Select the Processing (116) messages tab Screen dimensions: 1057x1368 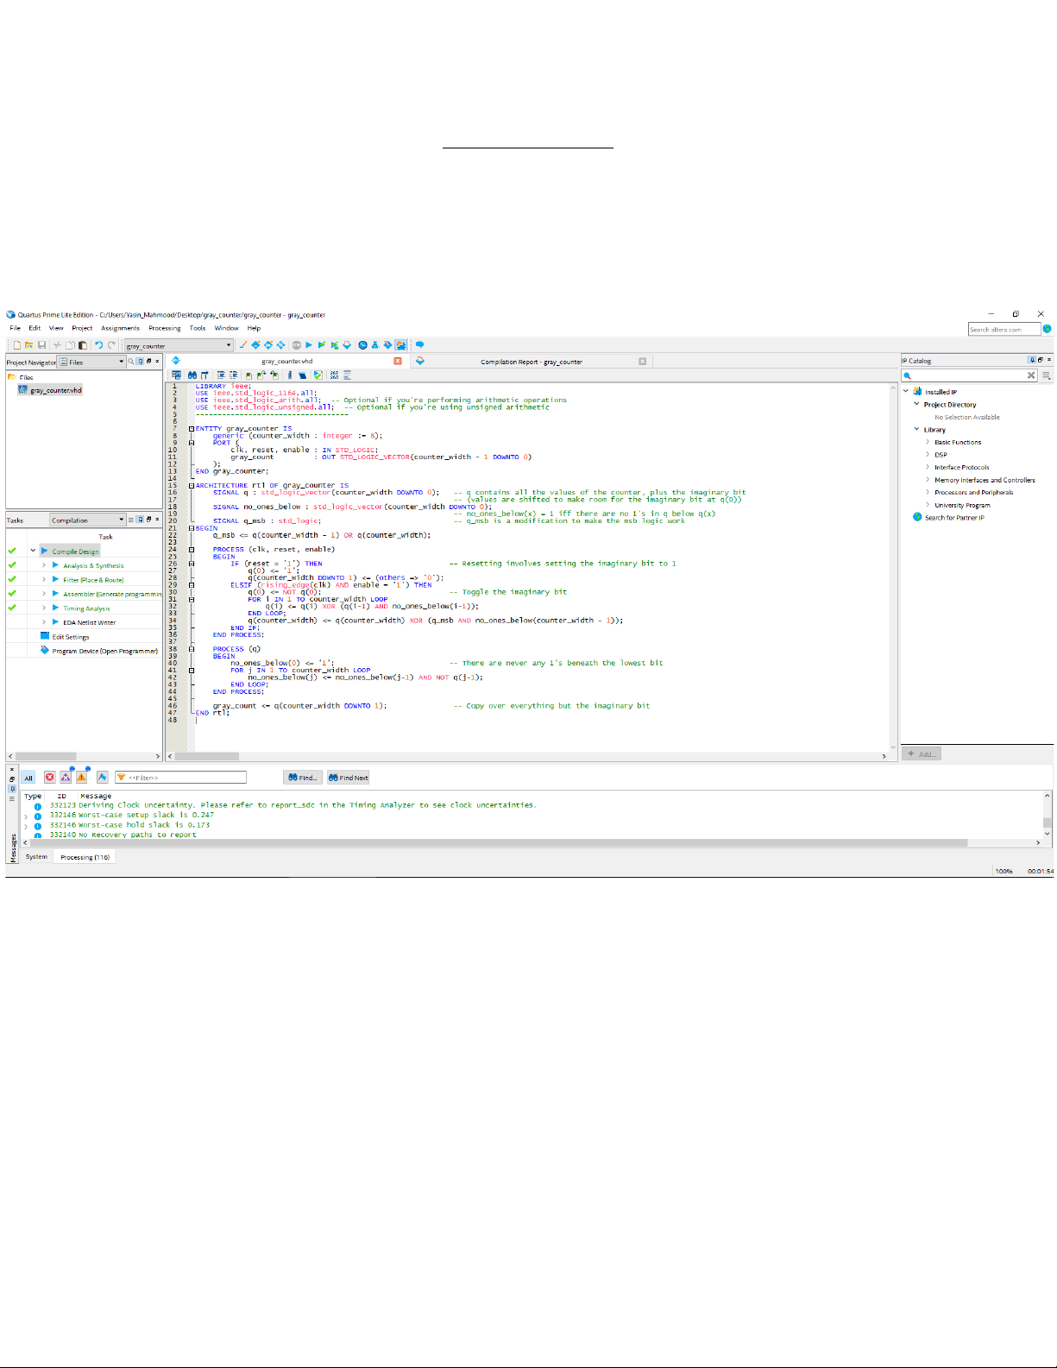pos(85,857)
